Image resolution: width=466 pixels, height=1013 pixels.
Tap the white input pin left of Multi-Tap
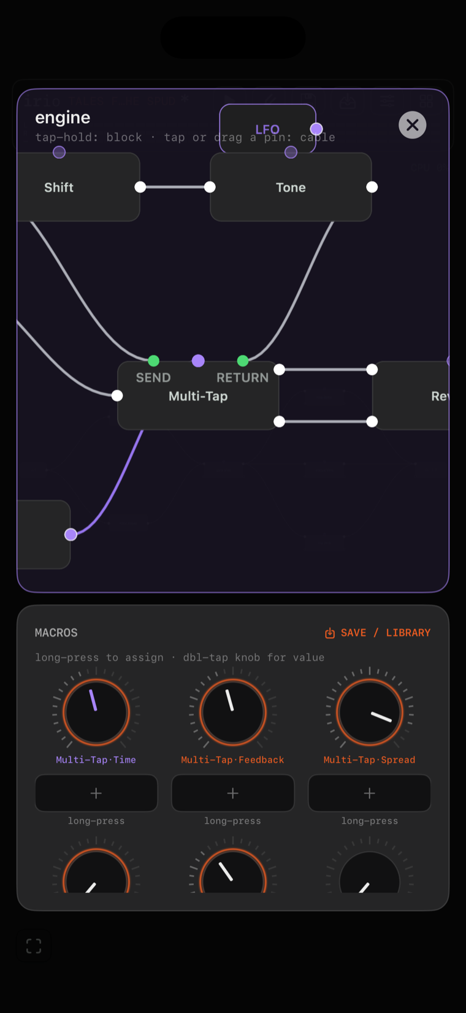coord(117,396)
